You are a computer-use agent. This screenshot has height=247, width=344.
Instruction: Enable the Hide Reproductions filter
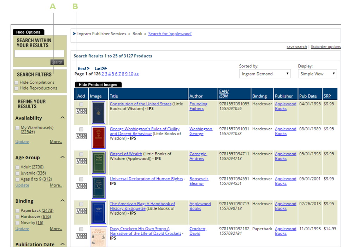[16, 88]
